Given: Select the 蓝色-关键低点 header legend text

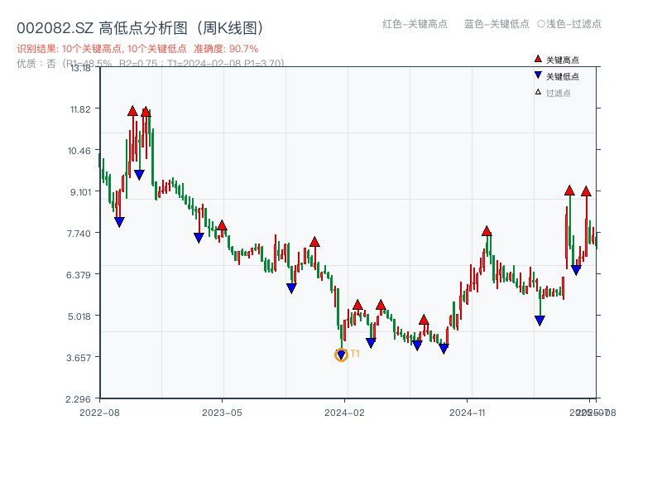Looking at the screenshot, I should tap(496, 24).
